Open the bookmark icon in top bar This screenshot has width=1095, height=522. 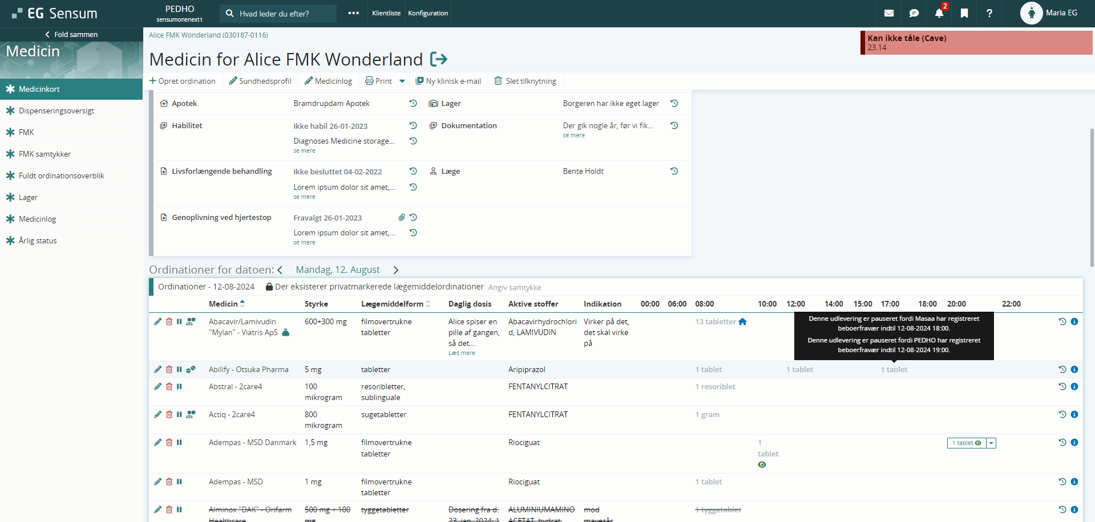coord(964,13)
